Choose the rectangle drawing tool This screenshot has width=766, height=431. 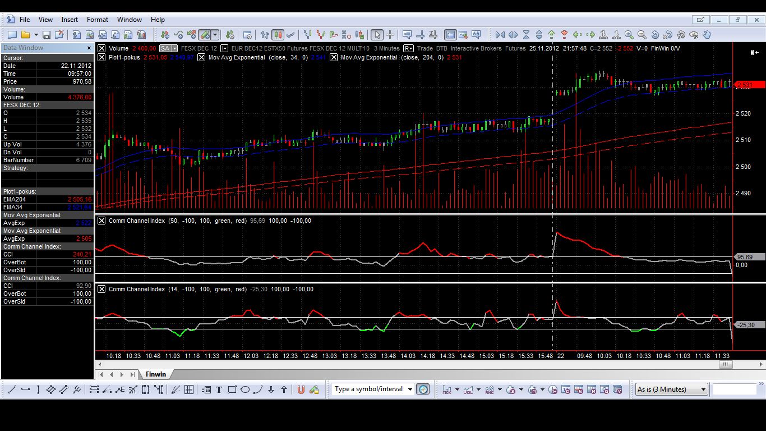(x=232, y=389)
